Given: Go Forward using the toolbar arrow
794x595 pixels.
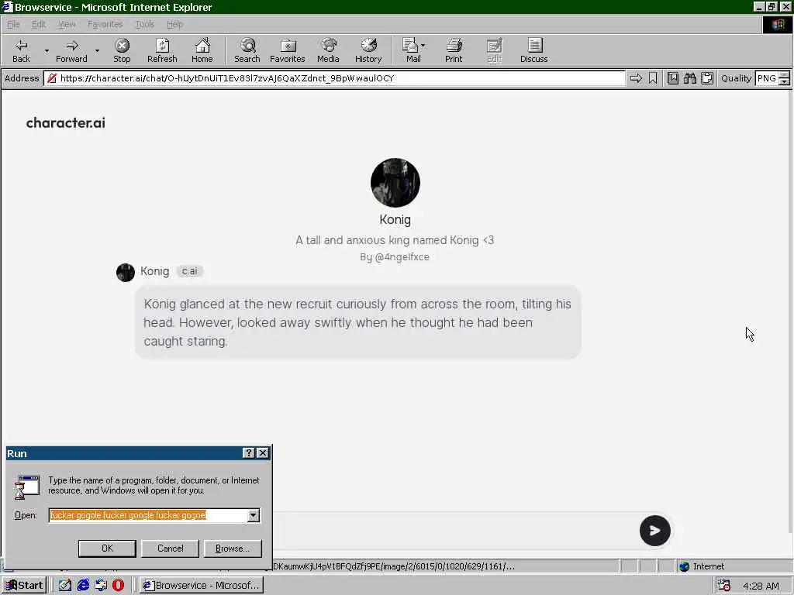Looking at the screenshot, I should [x=71, y=50].
